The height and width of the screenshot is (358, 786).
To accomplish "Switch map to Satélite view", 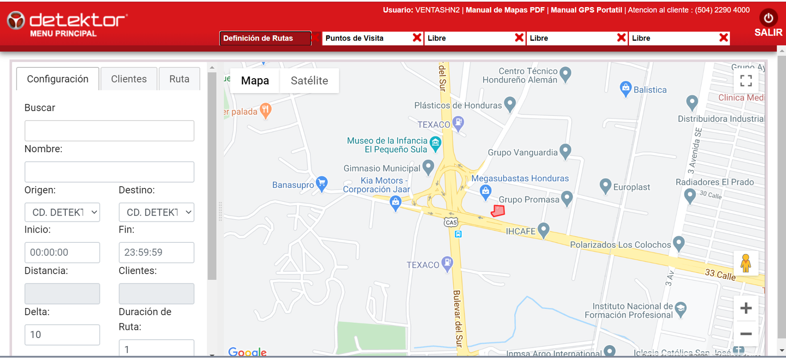I will pos(309,81).
